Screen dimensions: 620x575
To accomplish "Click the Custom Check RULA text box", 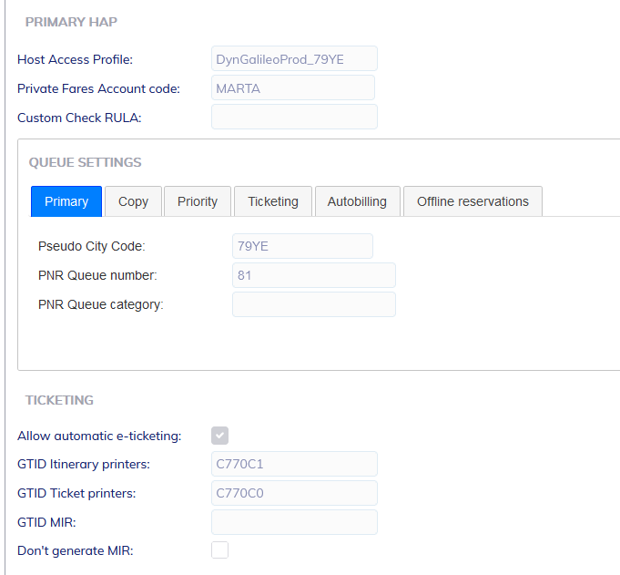I will tap(294, 118).
